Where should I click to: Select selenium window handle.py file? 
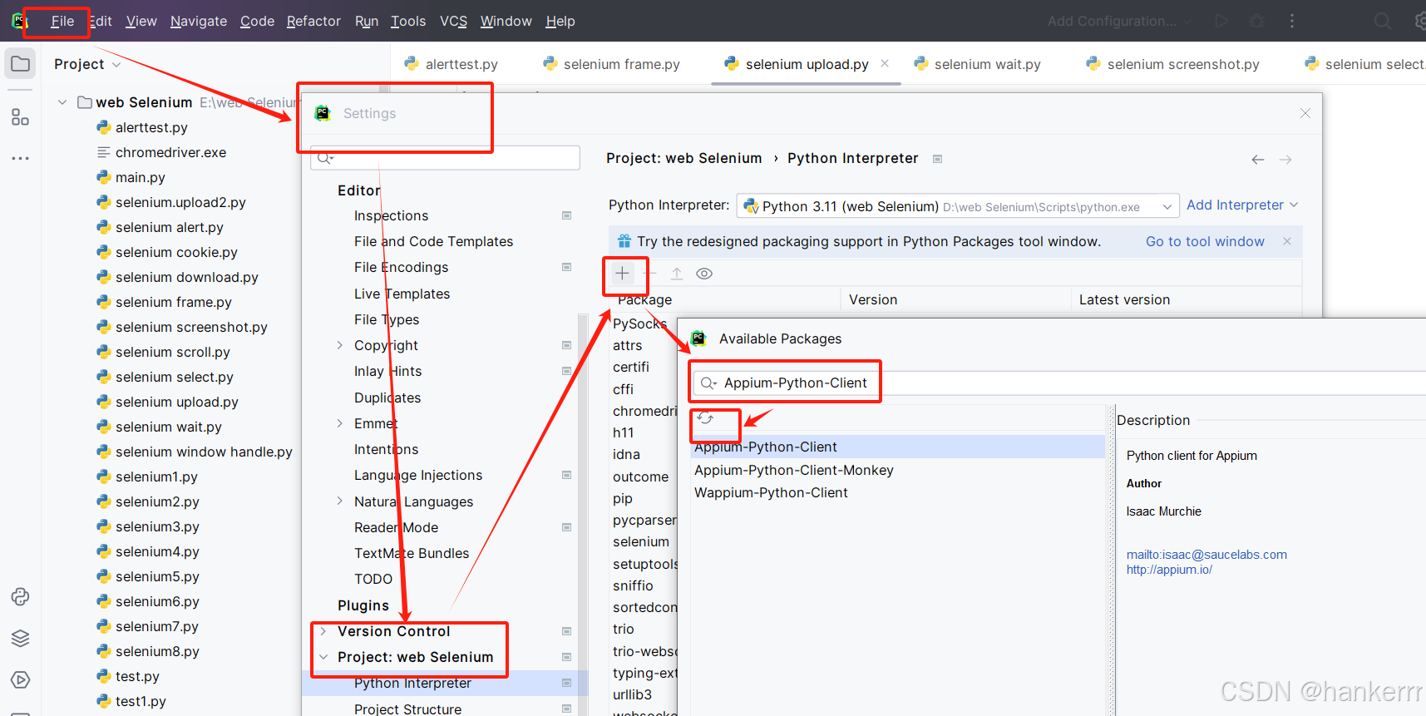pos(204,452)
